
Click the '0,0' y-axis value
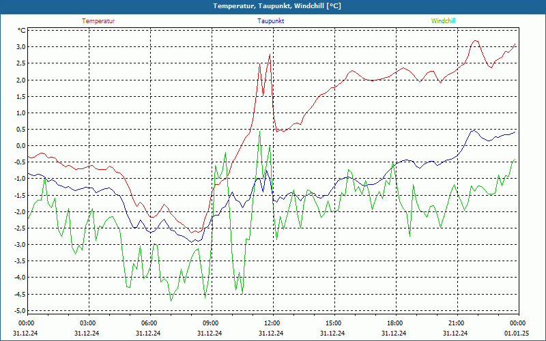point(21,146)
